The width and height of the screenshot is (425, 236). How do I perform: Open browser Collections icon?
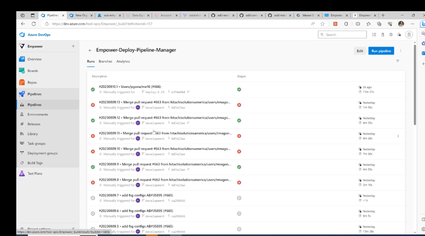379,24
